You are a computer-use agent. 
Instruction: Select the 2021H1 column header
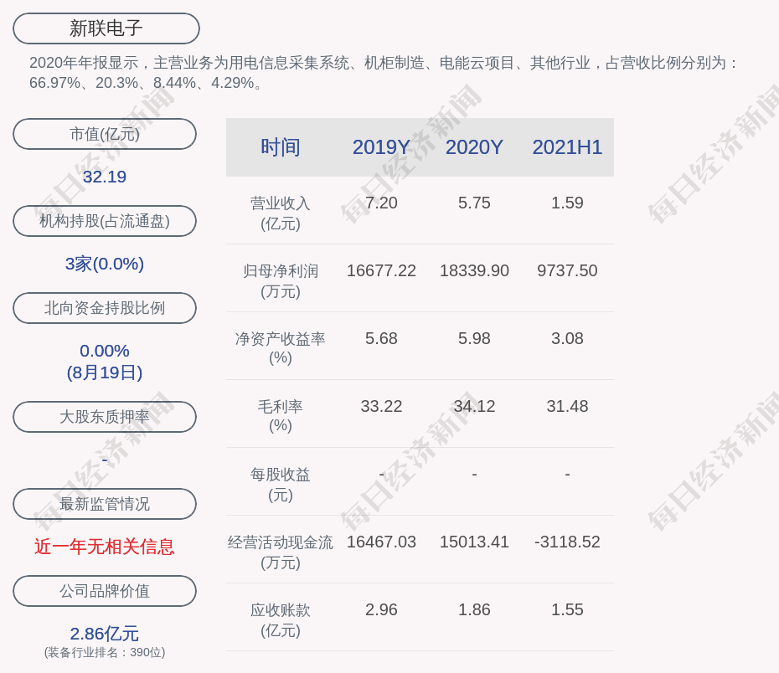(567, 147)
